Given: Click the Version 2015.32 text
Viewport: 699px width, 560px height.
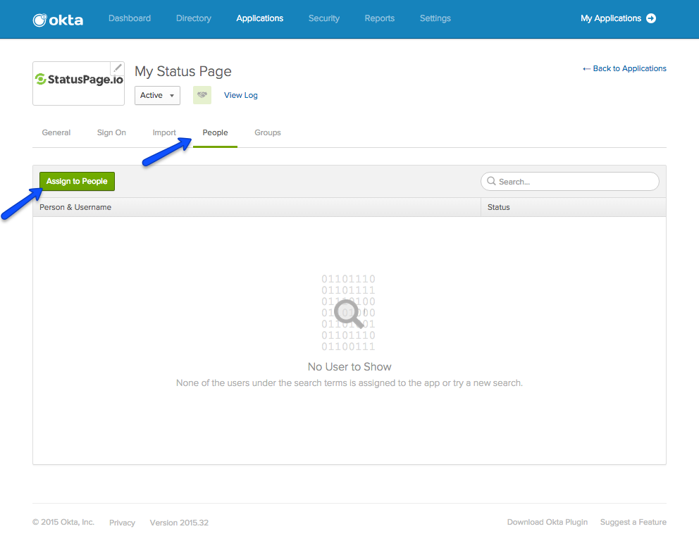Looking at the screenshot, I should click(179, 523).
